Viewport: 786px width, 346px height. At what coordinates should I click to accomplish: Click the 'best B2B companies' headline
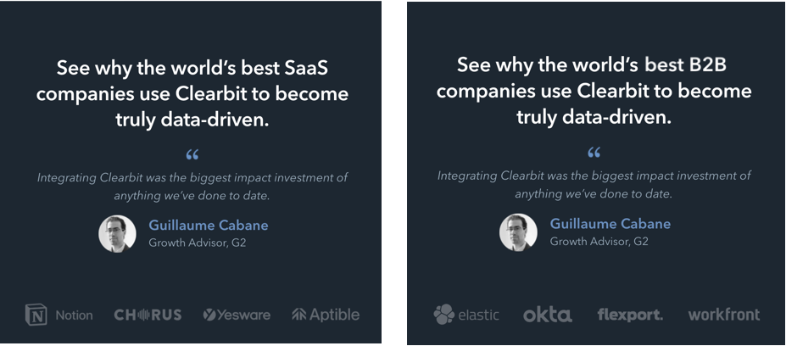[x=594, y=92]
